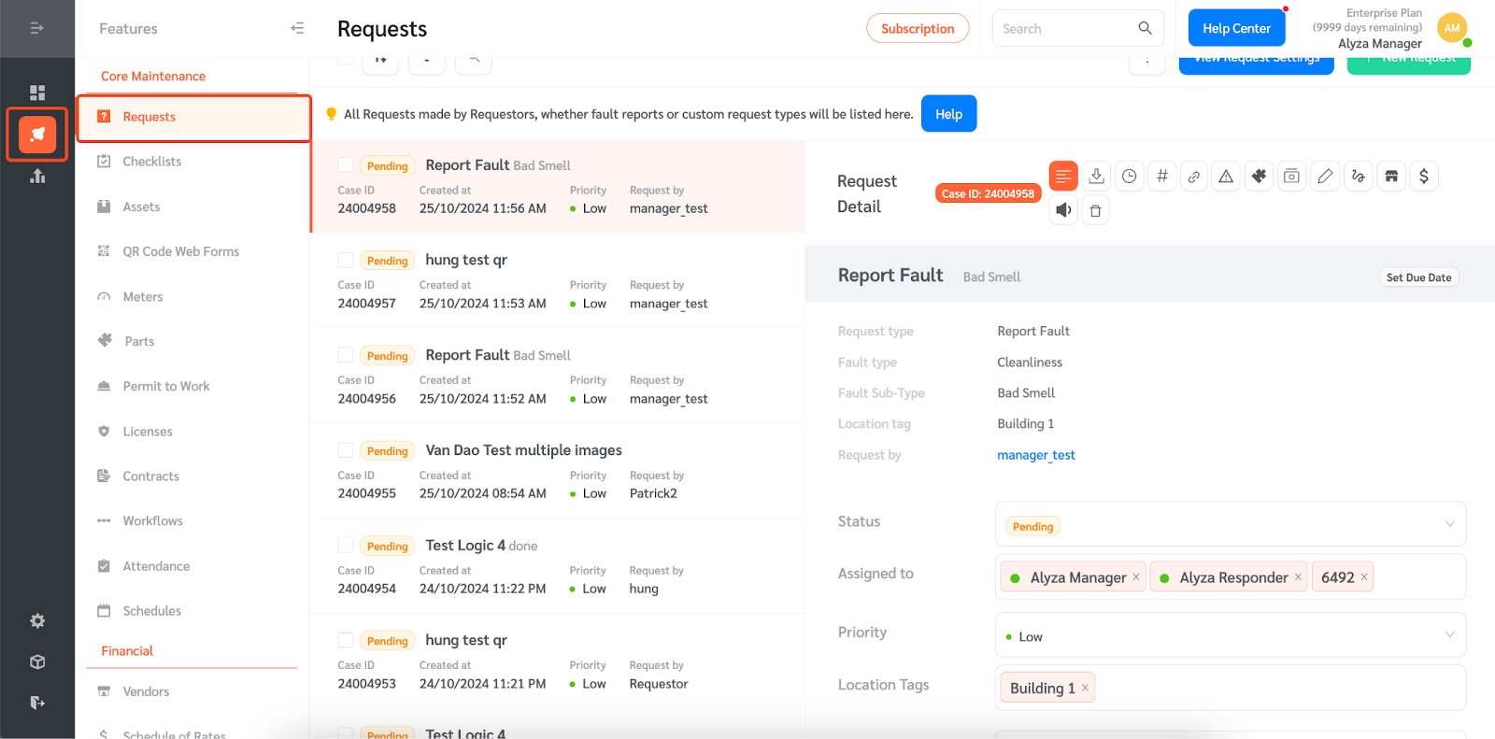Click Set Due Date button
Screen dimensions: 1495x739
pyautogui.click(x=1418, y=277)
